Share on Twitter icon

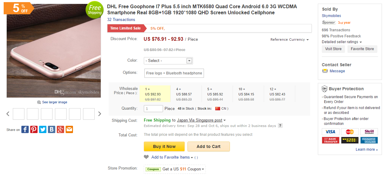tap(43, 129)
